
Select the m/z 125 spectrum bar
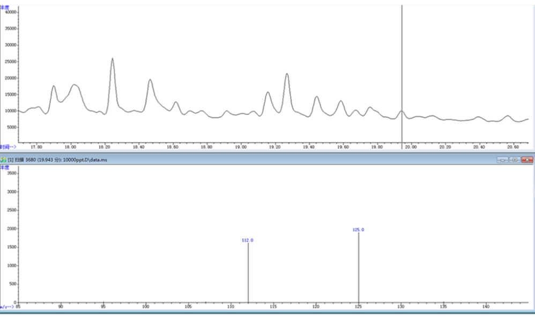pos(358,268)
